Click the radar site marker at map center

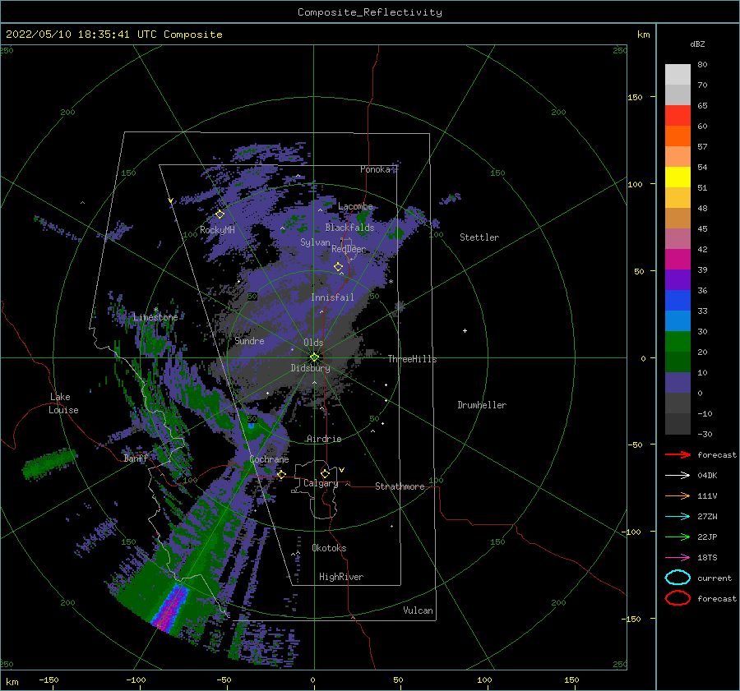(314, 357)
